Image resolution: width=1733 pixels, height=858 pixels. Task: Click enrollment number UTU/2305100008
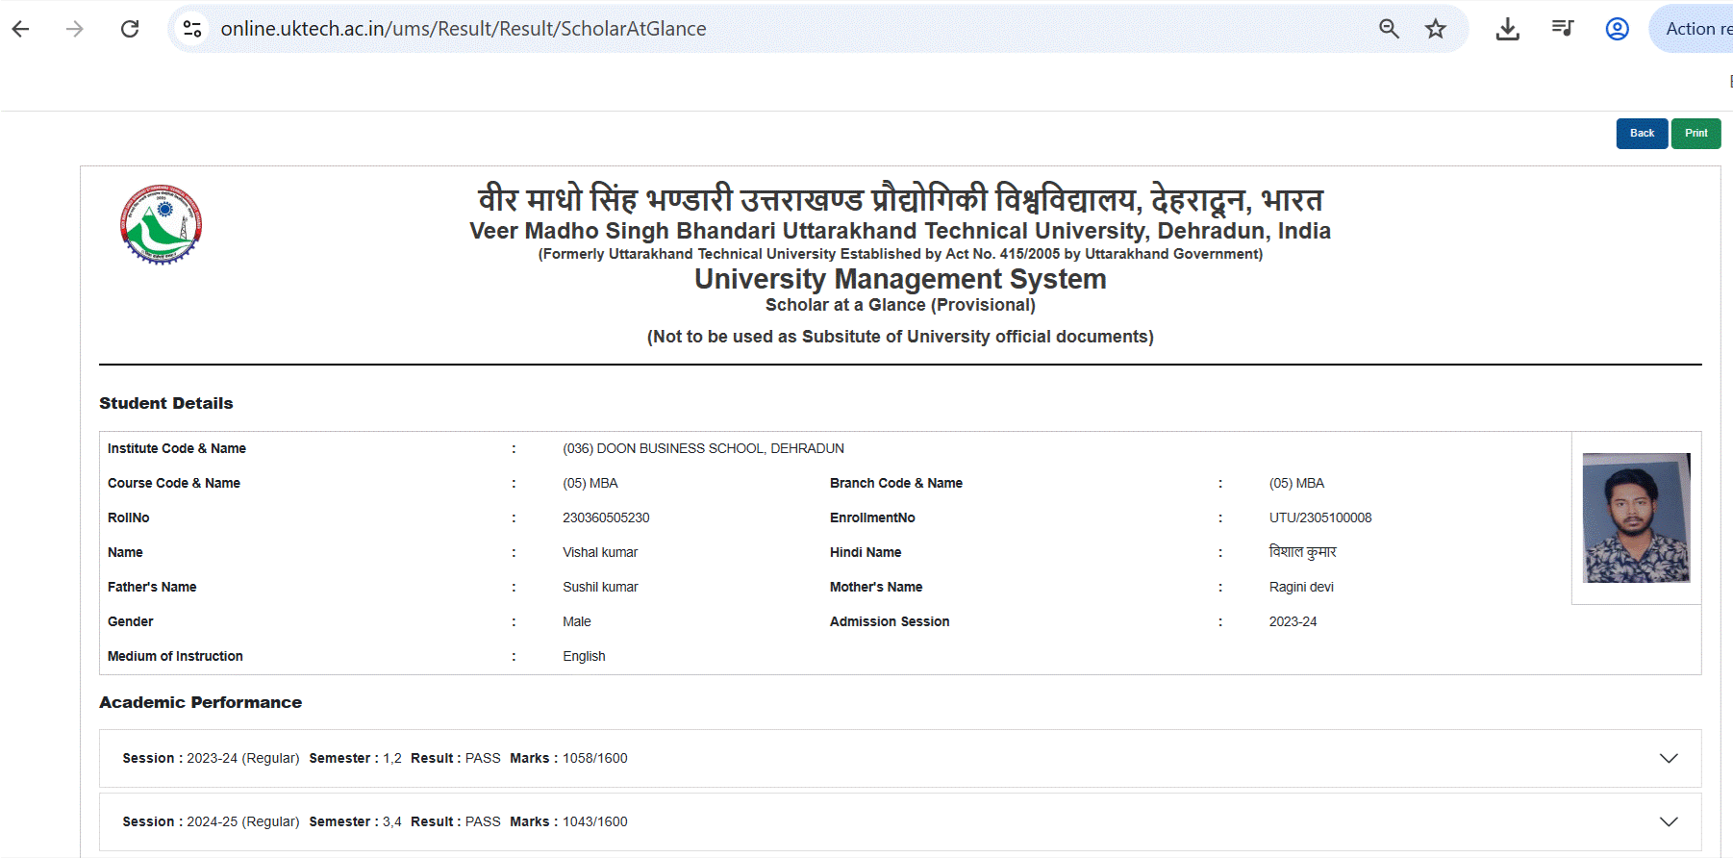point(1319,518)
